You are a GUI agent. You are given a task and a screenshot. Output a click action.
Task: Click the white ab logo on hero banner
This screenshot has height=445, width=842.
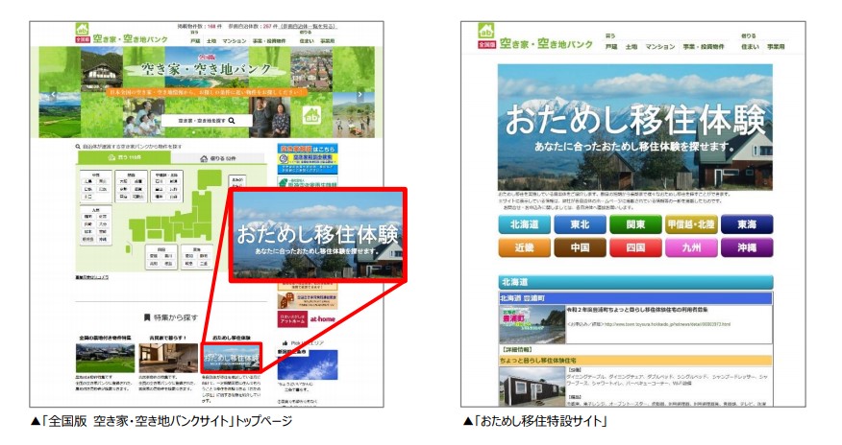point(311,114)
